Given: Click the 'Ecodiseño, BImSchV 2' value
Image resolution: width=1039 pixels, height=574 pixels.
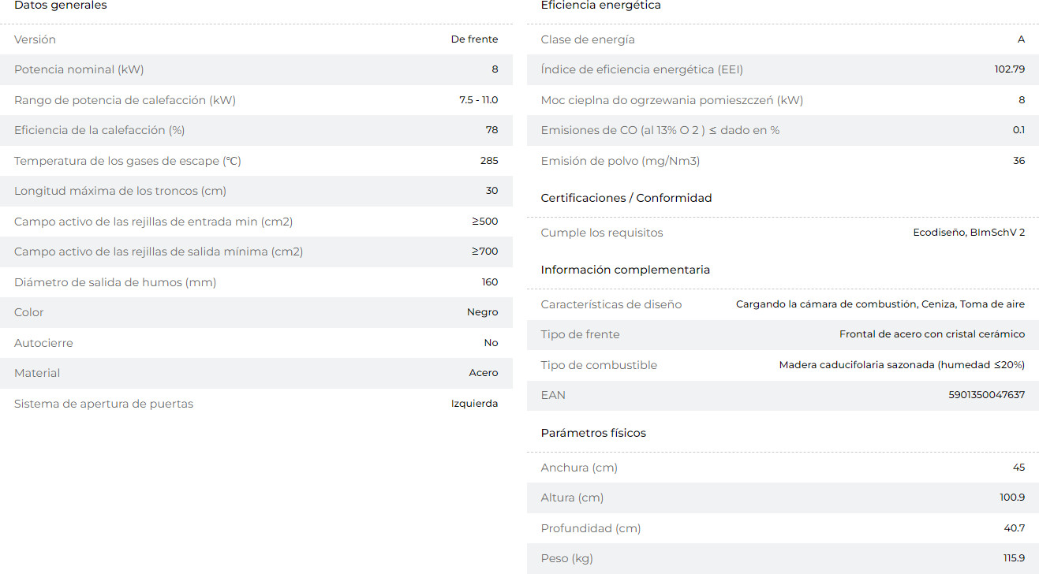Looking at the screenshot, I should click(969, 233).
